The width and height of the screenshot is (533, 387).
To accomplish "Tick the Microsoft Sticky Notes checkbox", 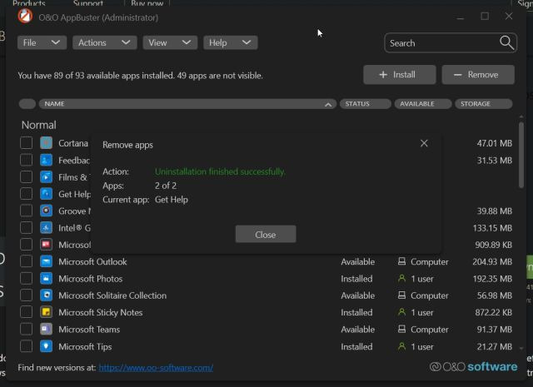I will tap(26, 312).
